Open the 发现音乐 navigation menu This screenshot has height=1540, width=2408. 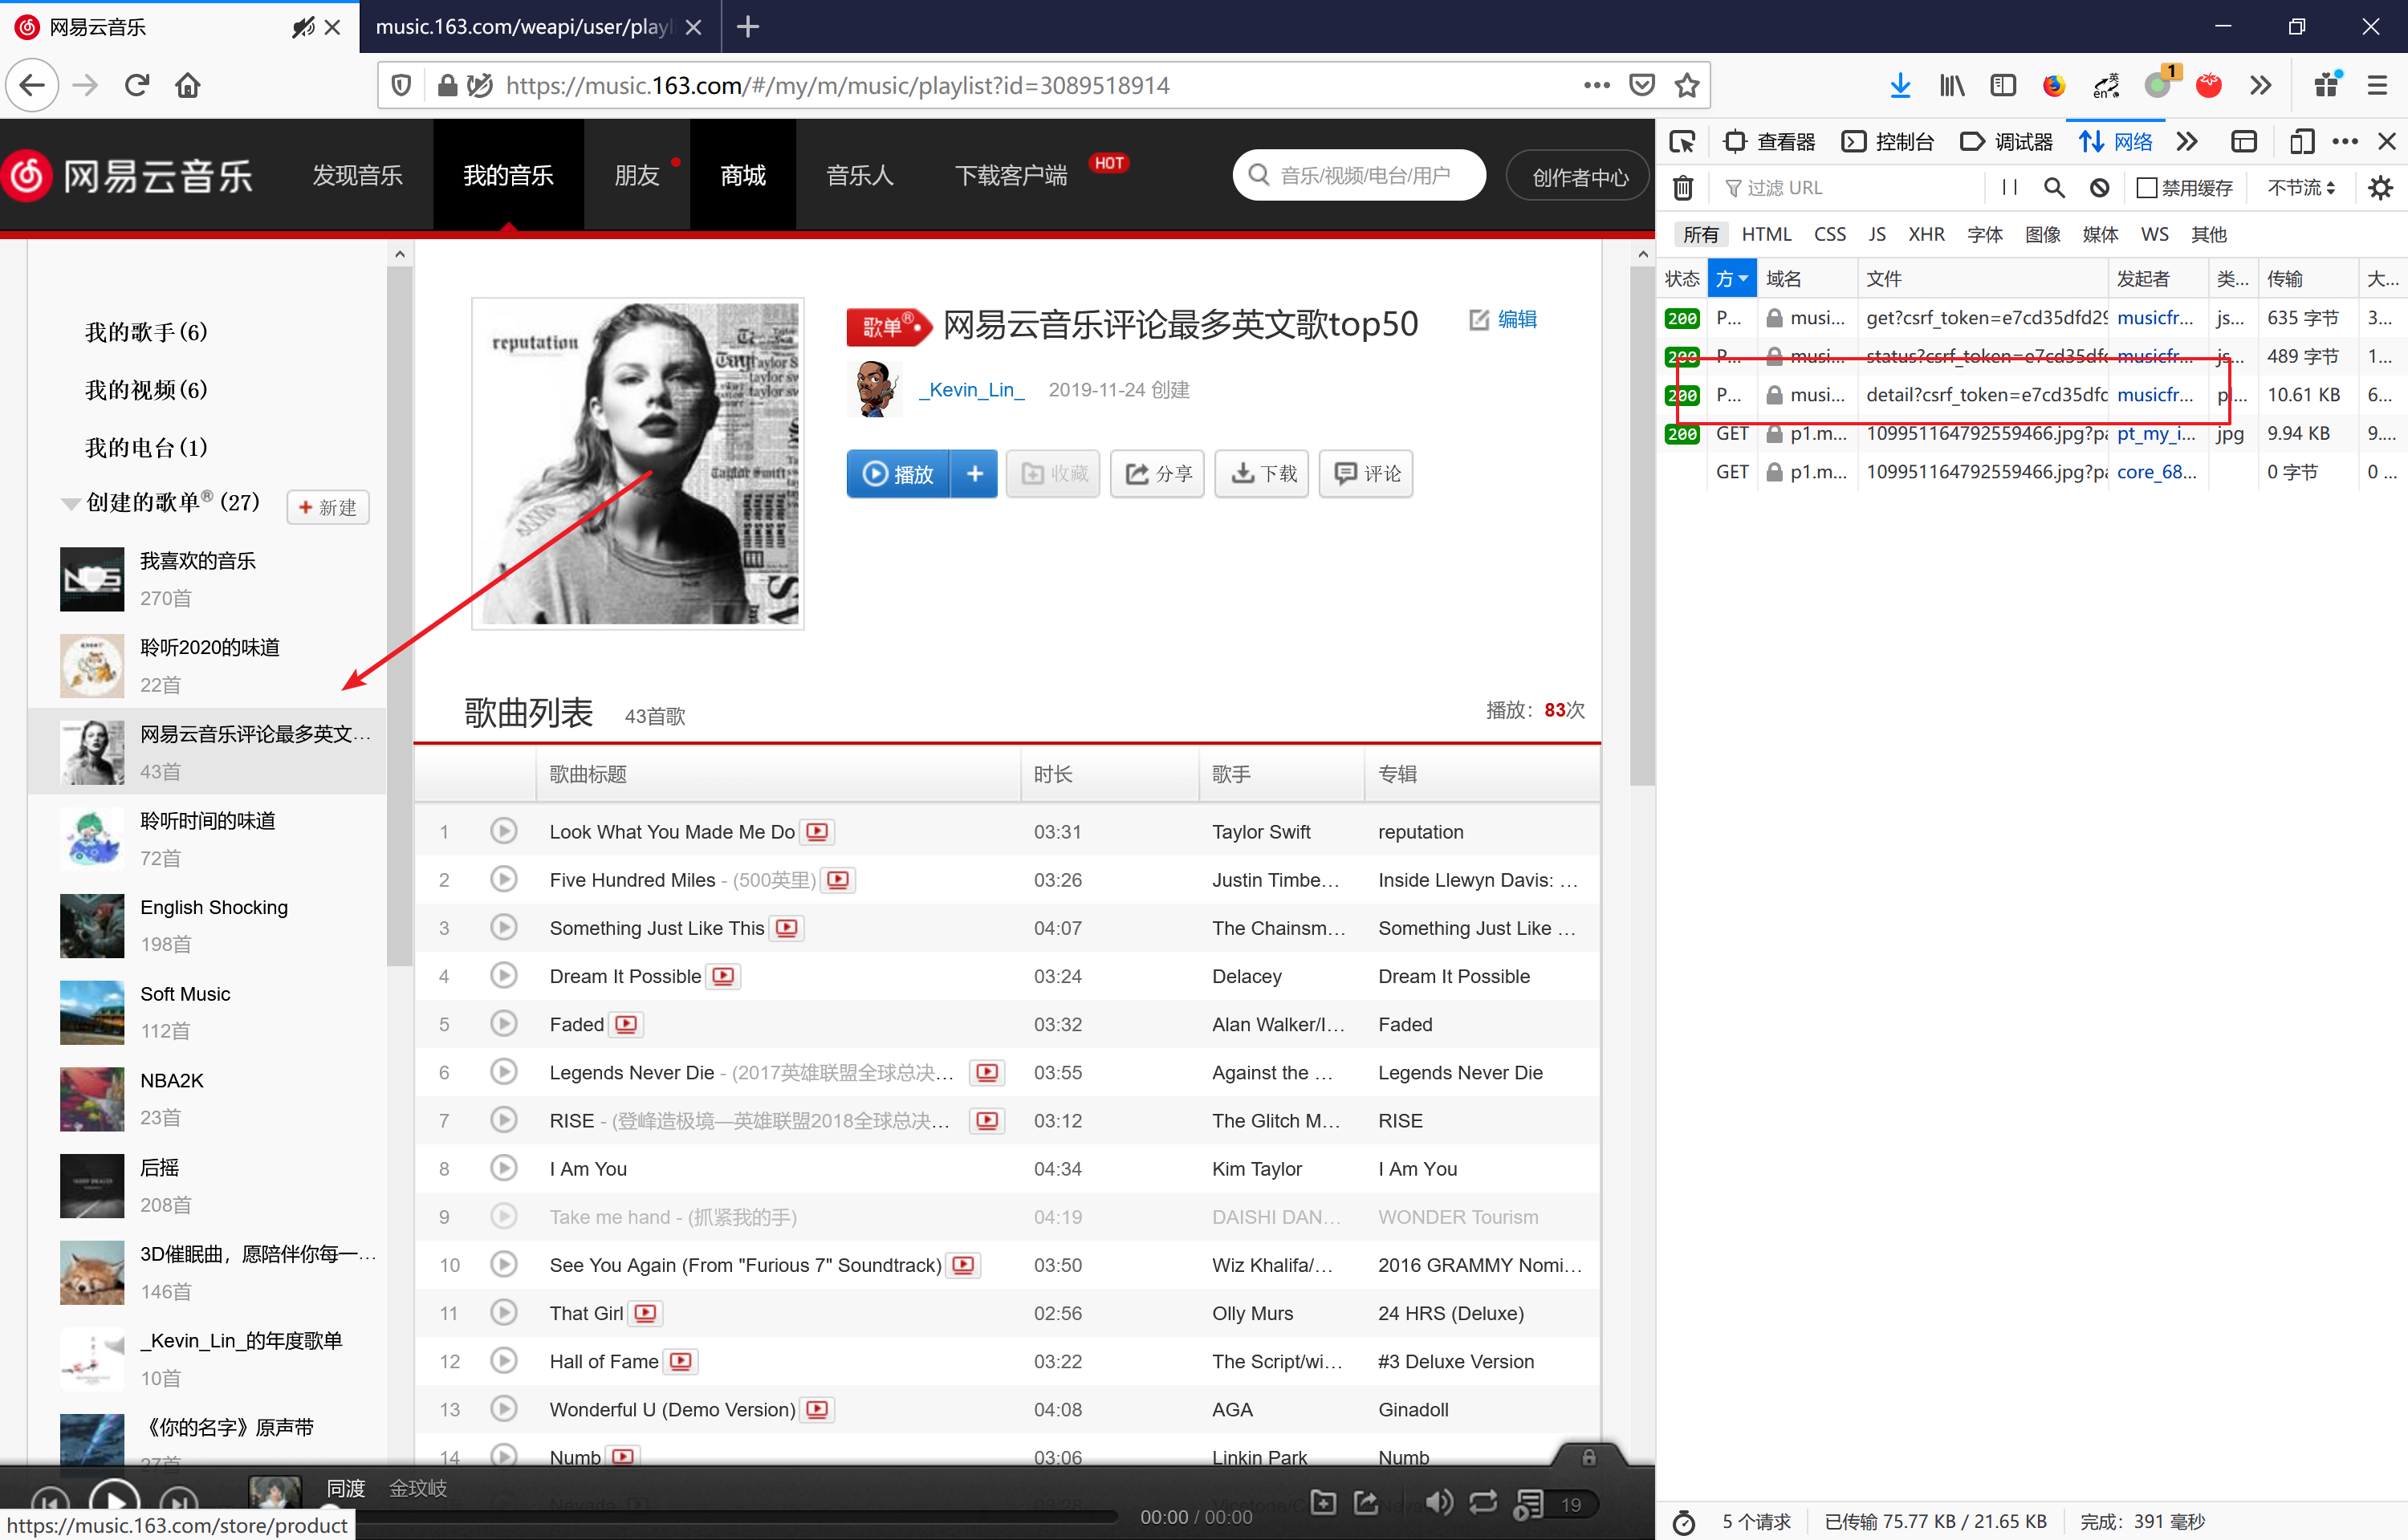(x=357, y=176)
